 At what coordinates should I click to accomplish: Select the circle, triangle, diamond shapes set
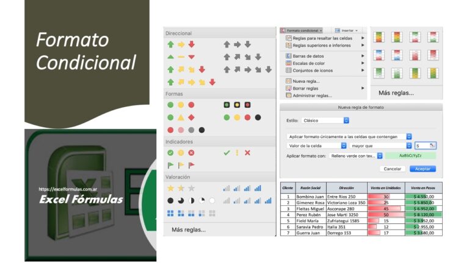coord(181,117)
